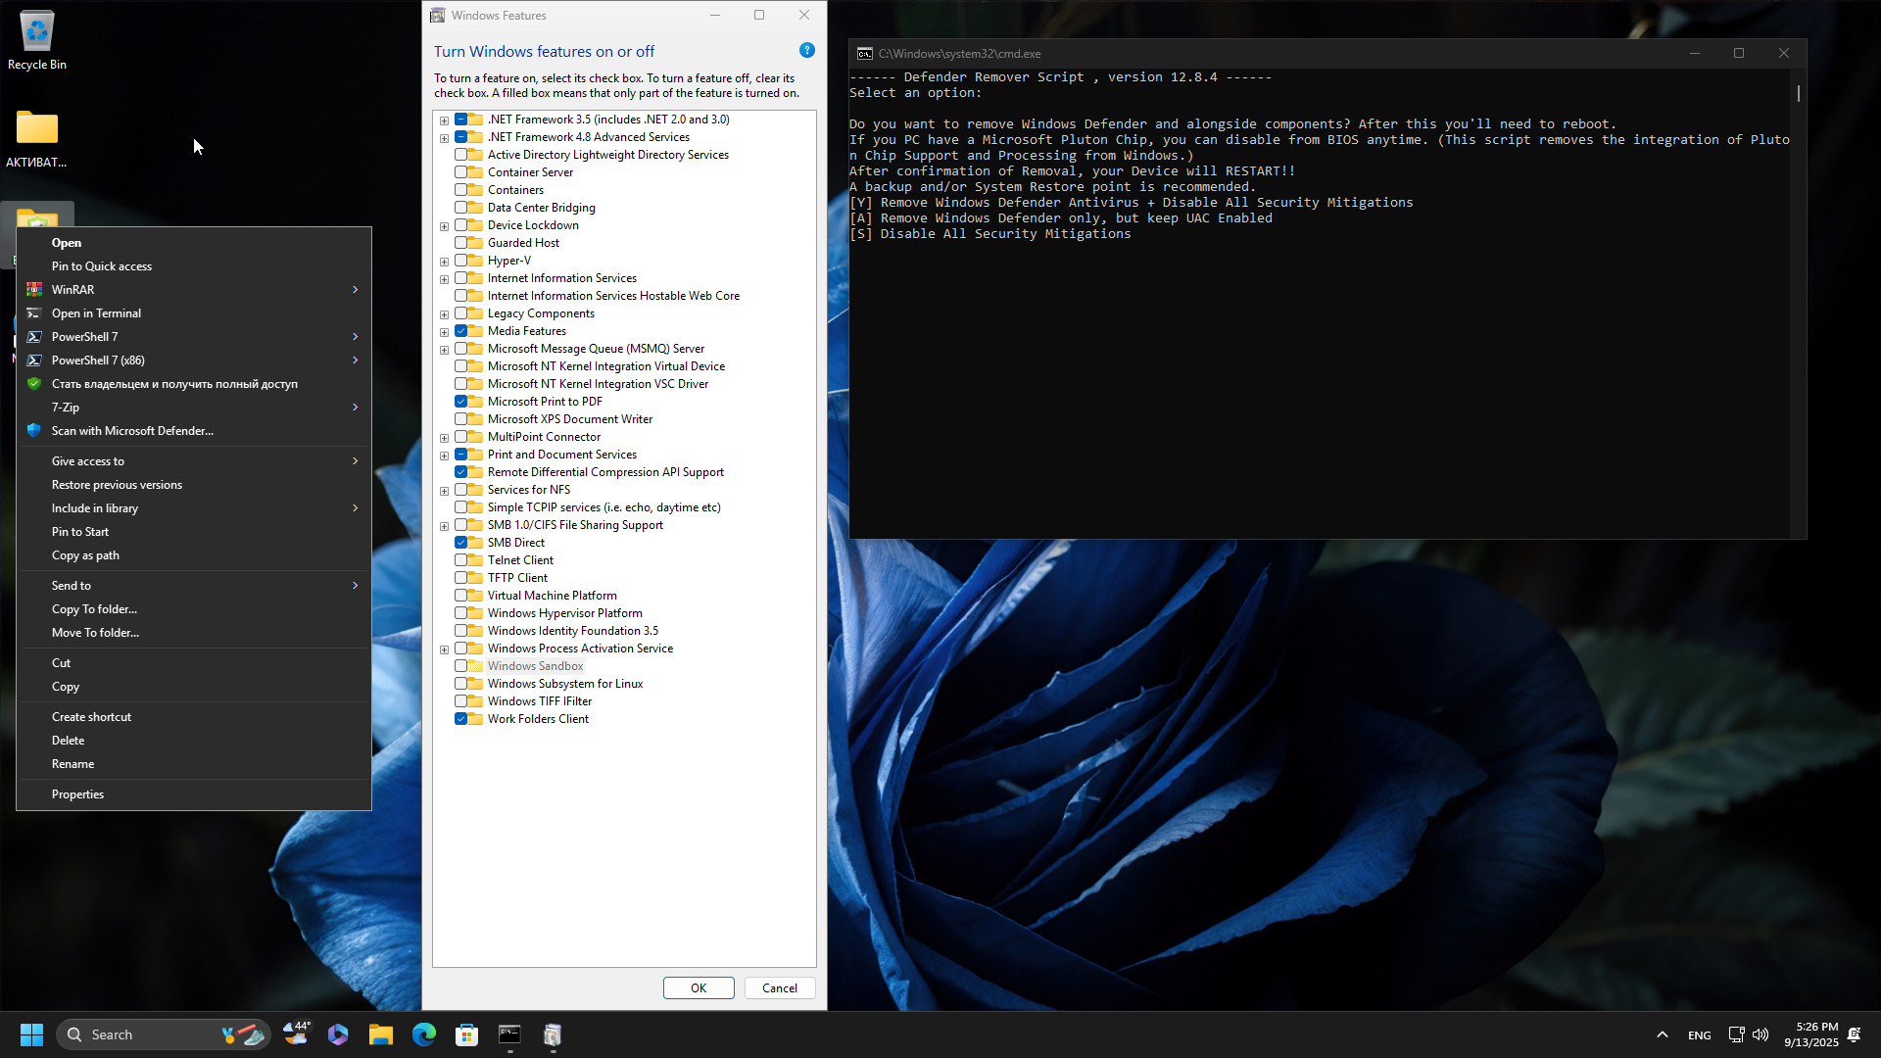The image size is (1881, 1058).
Task: Switch to the Command Prompt taskbar icon
Action: tap(510, 1034)
